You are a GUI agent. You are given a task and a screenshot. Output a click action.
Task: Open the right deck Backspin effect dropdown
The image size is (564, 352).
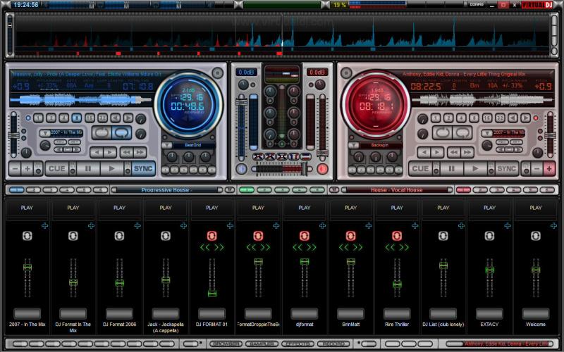[354, 145]
